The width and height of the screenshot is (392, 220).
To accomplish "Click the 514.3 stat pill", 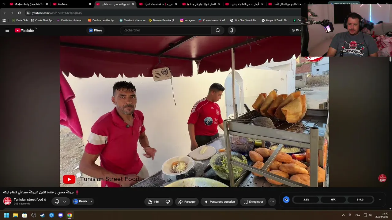I will (360, 200).
